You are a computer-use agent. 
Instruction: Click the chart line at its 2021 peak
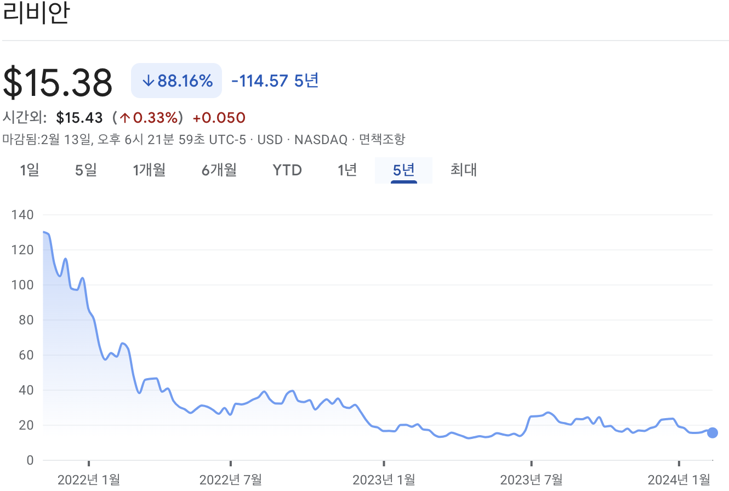tap(43, 232)
